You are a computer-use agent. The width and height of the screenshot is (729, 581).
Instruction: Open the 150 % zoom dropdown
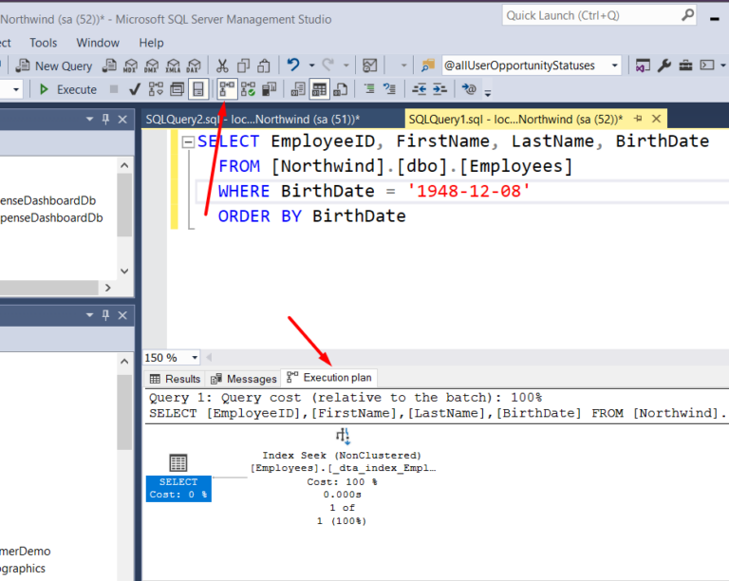coord(195,358)
